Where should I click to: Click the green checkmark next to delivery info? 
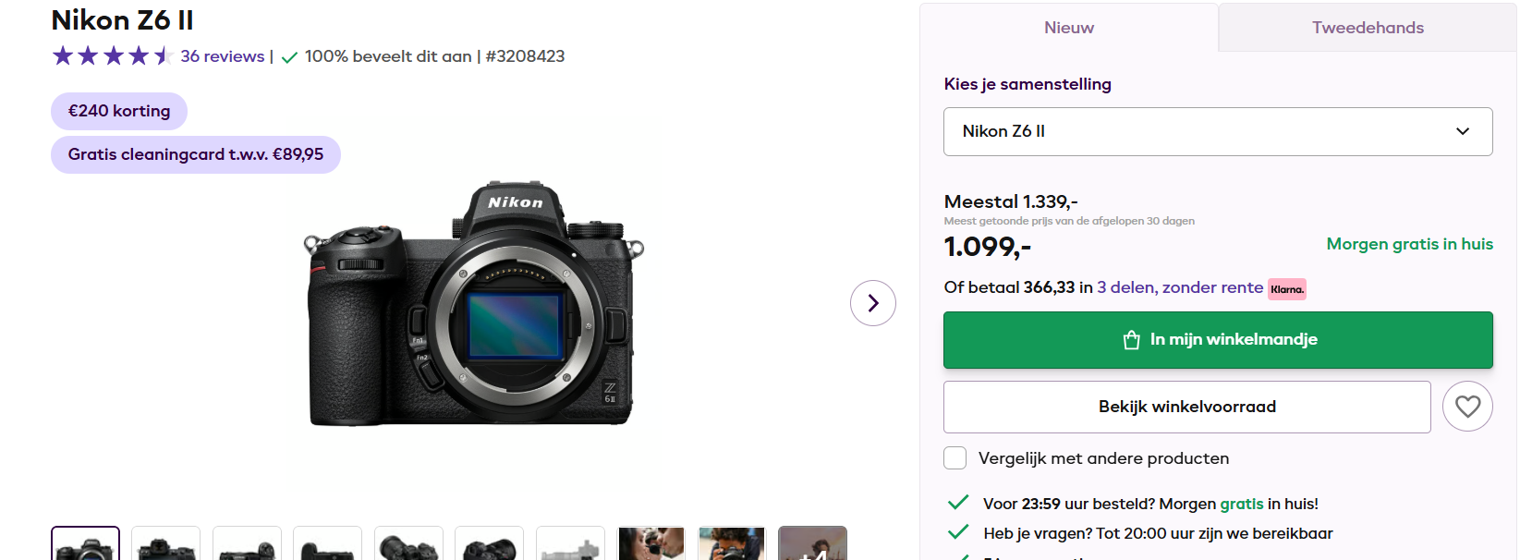956,502
